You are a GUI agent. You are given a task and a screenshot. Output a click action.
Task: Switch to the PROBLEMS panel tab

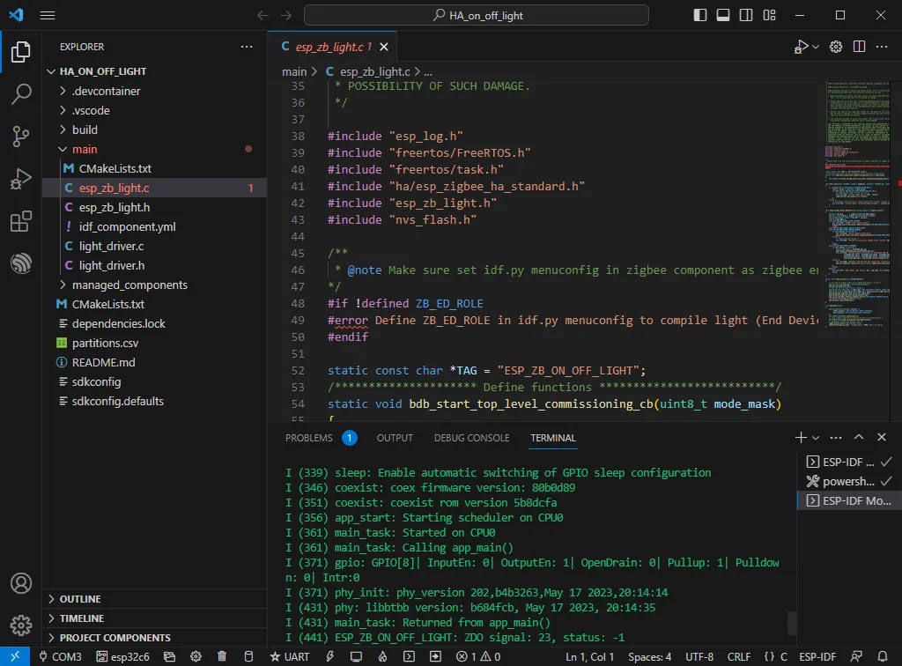[x=308, y=438]
